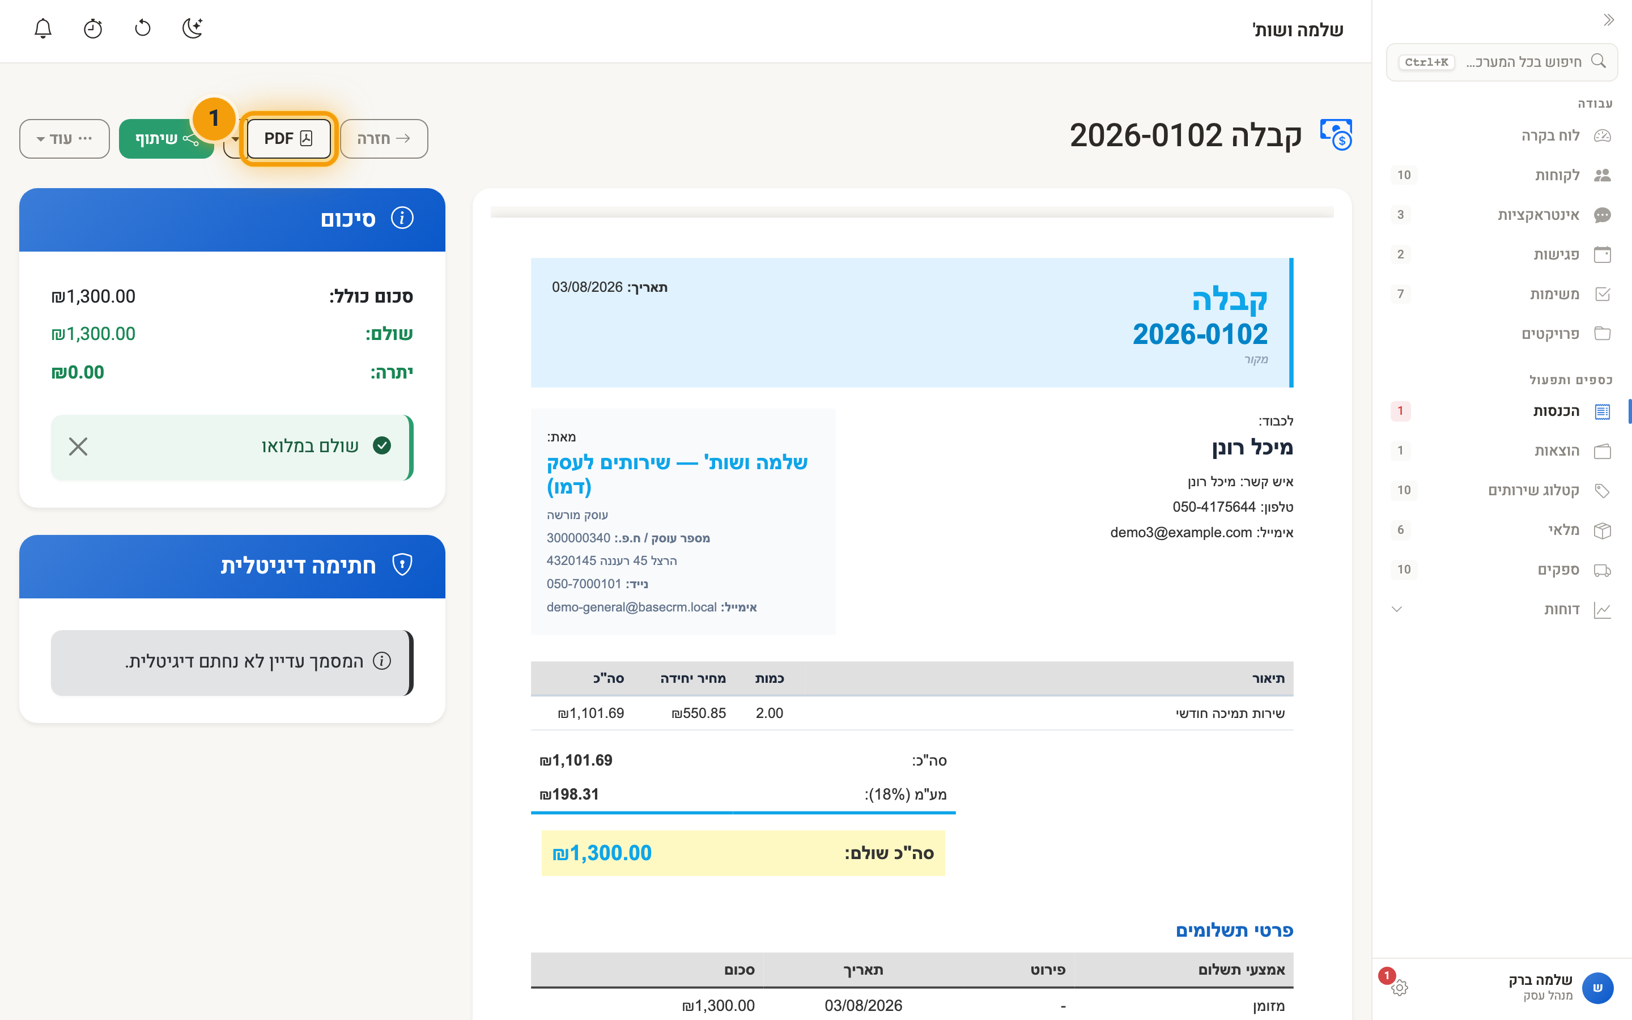Click the demo-general@basecrm.local email
This screenshot has height=1020, width=1632.
coord(631,607)
